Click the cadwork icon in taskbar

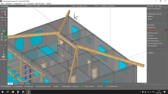click(28, 92)
